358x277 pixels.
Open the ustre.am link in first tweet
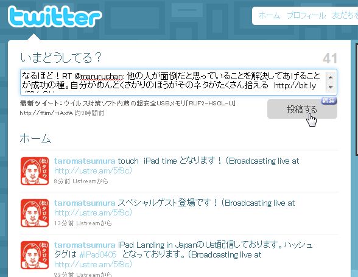click(93, 170)
